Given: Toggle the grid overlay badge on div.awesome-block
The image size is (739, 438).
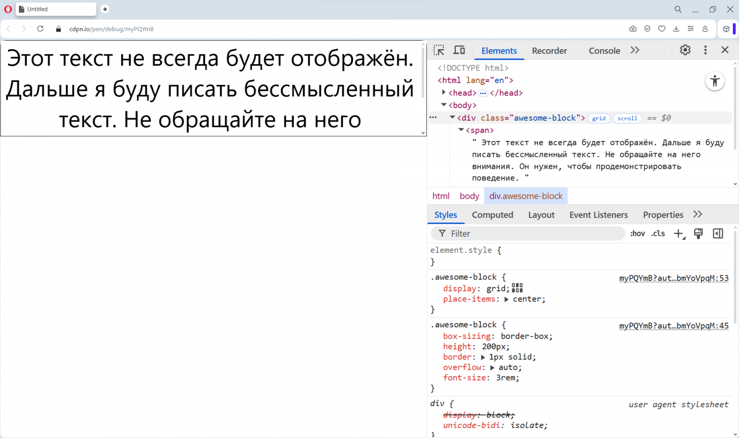Looking at the screenshot, I should [x=599, y=118].
